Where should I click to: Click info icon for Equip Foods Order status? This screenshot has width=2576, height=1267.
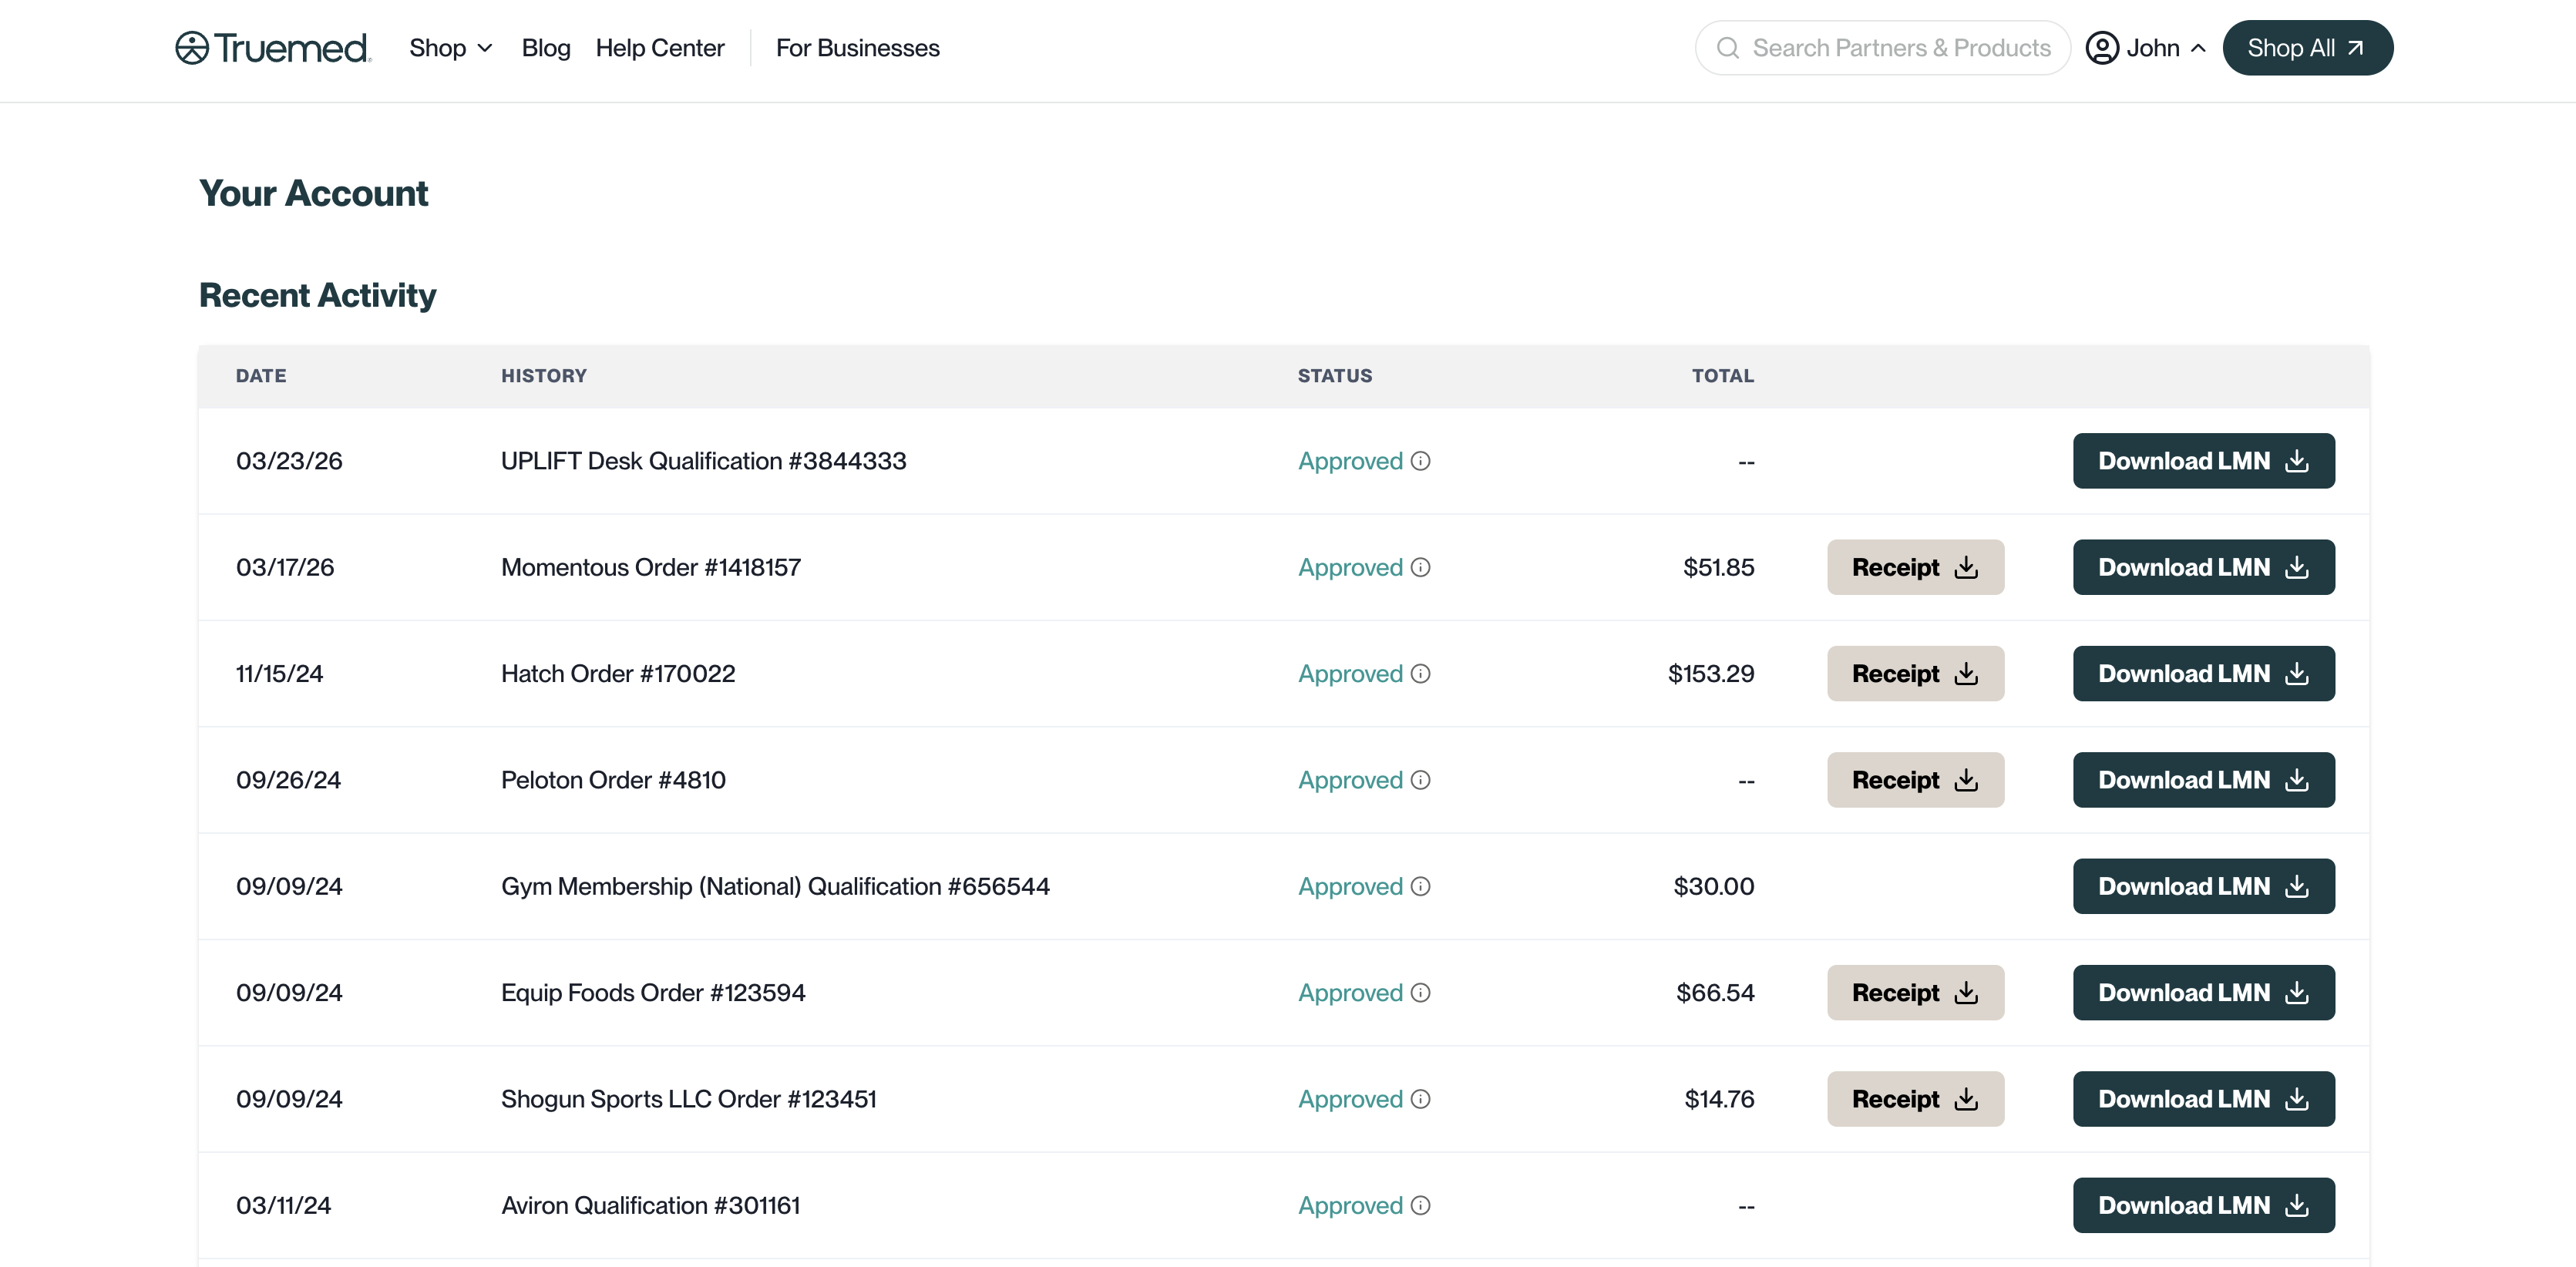[x=1420, y=993]
